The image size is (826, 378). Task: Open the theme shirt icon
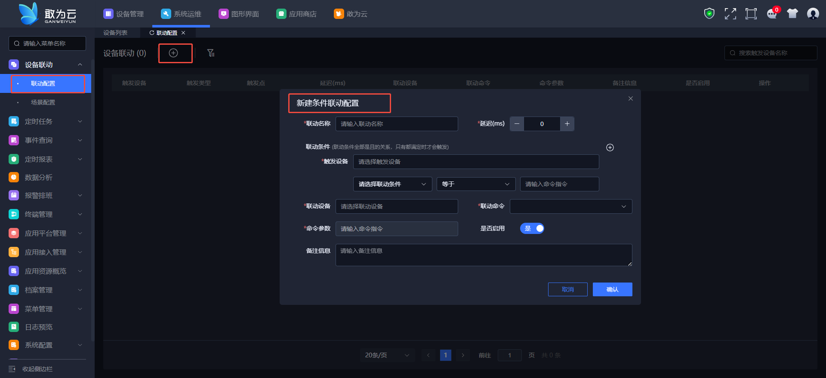tap(792, 14)
